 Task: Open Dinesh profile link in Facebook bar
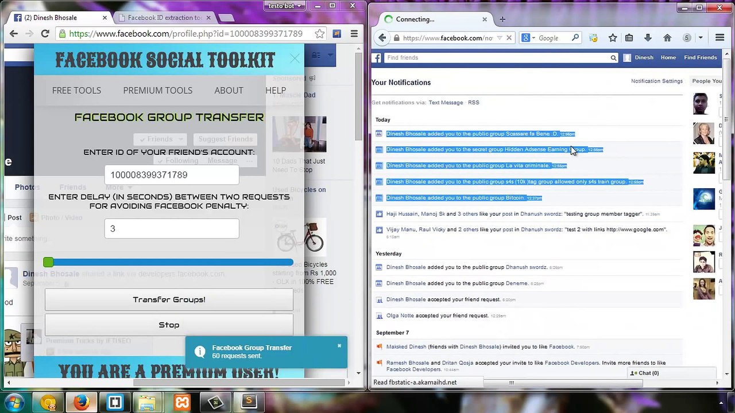tap(639, 57)
